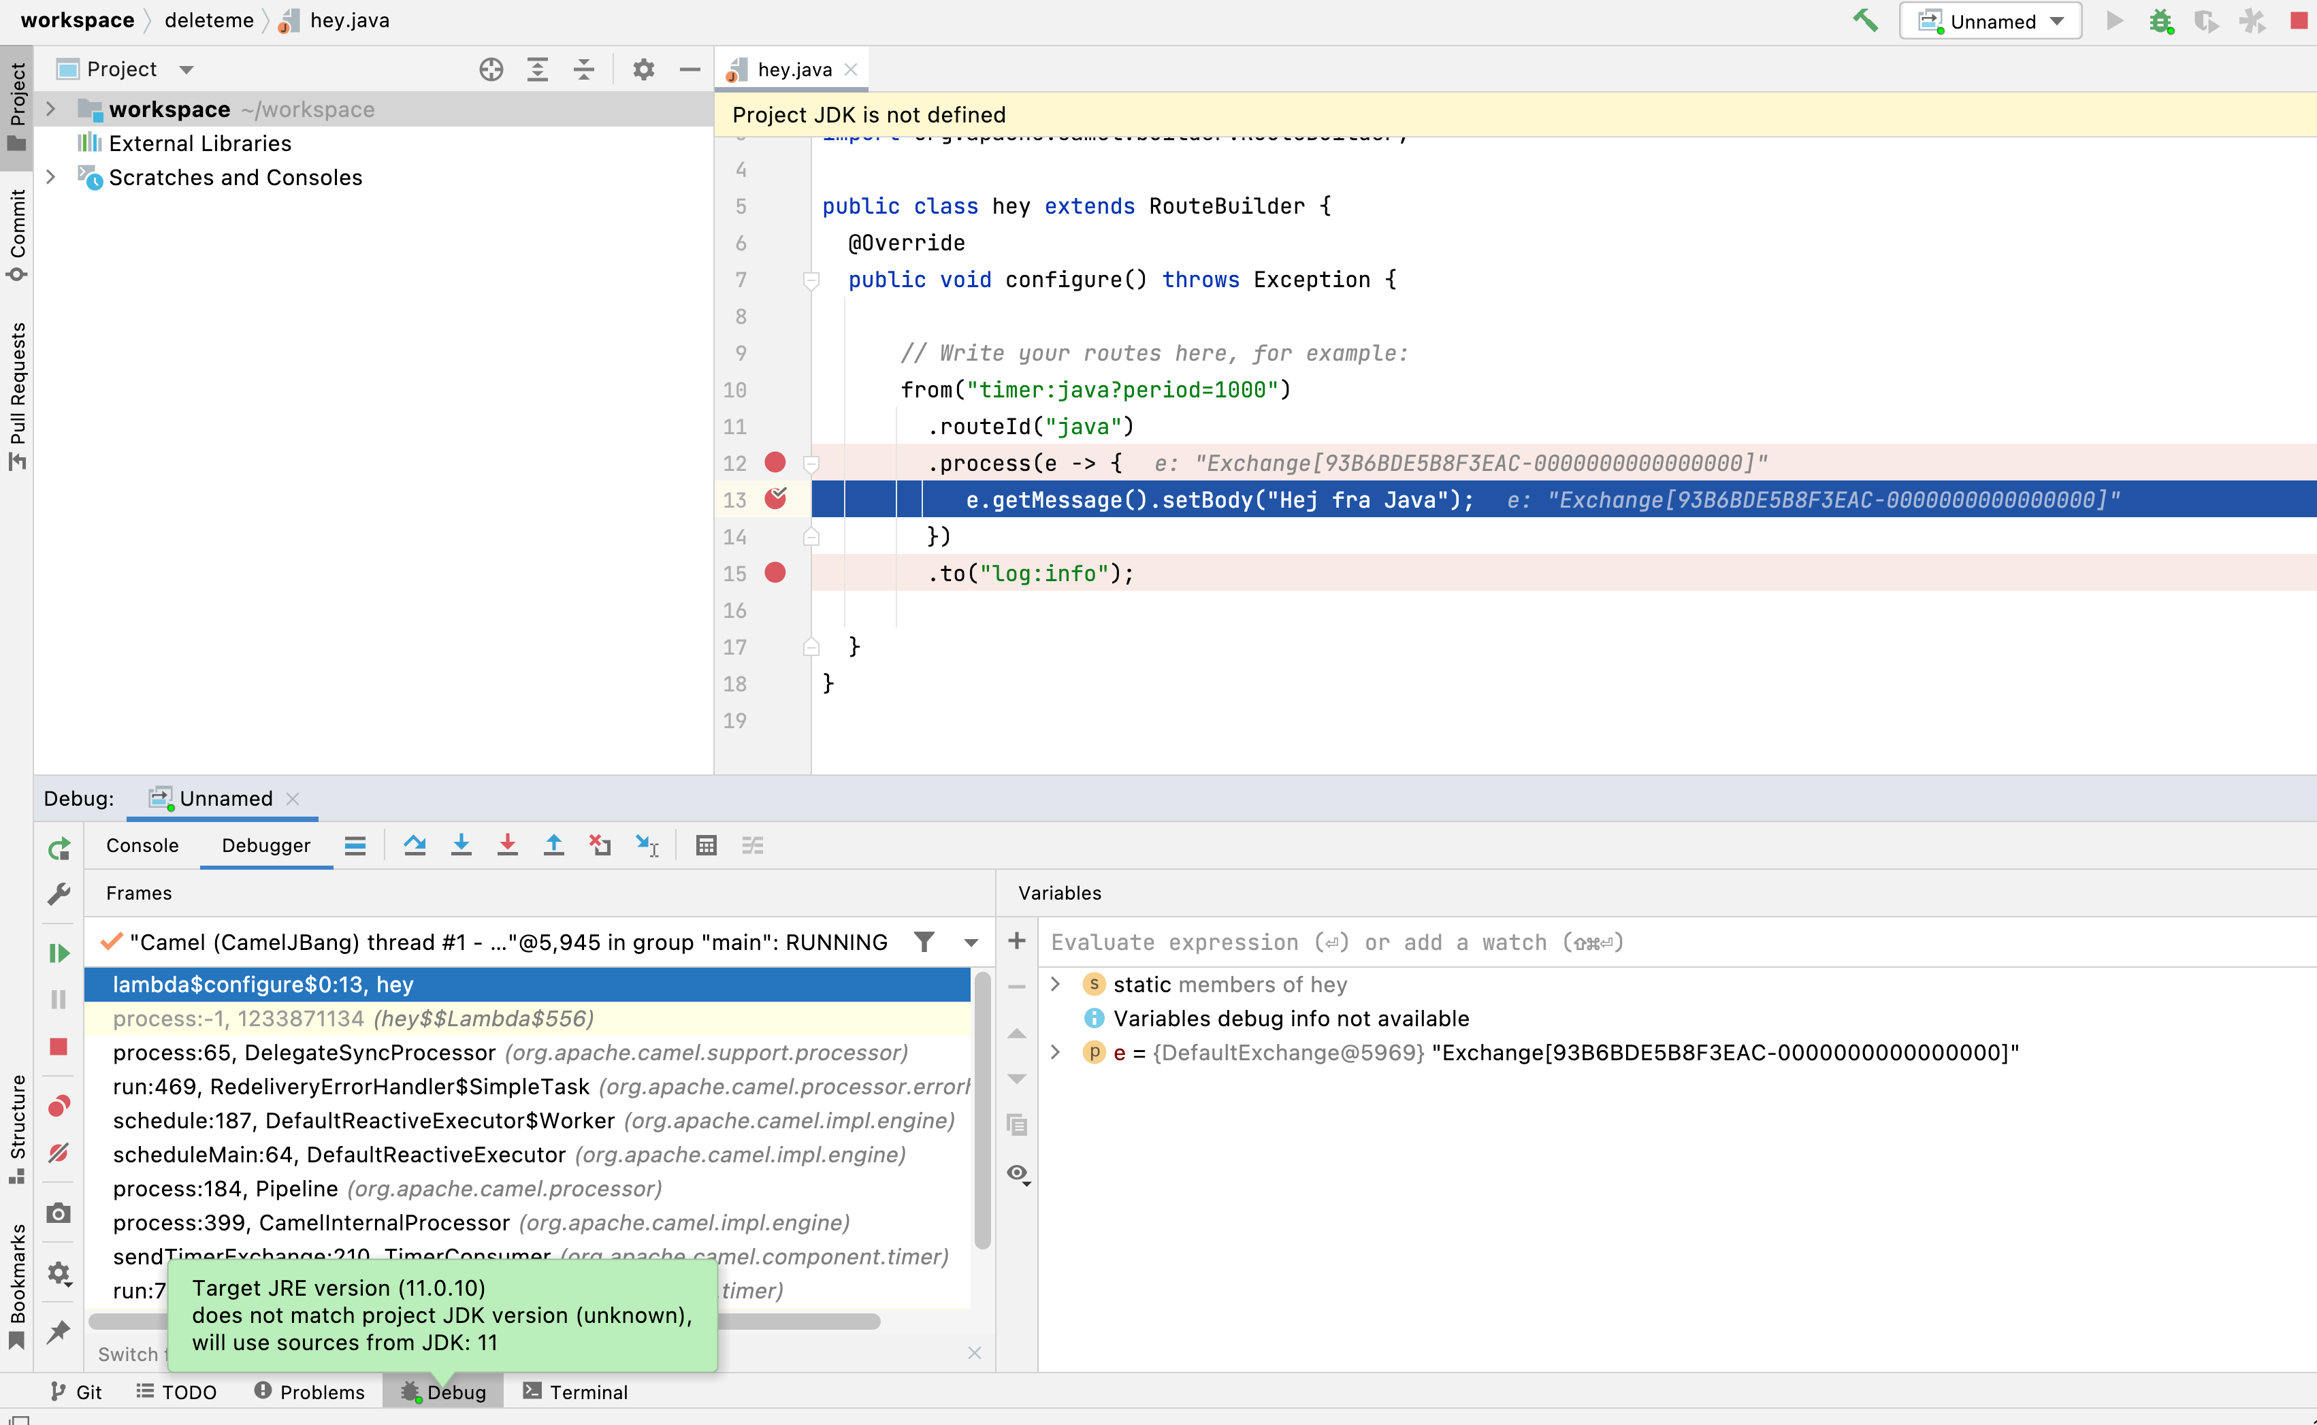Click the Problems button in status bar
Viewport: 2317px width, 1425px height.
click(310, 1391)
